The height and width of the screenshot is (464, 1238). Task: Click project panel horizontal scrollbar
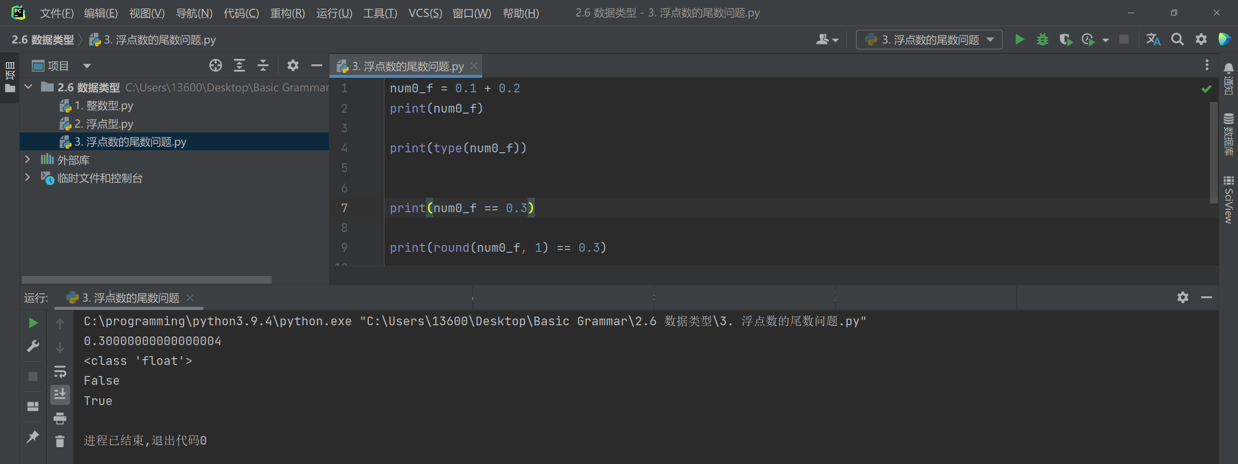[147, 280]
